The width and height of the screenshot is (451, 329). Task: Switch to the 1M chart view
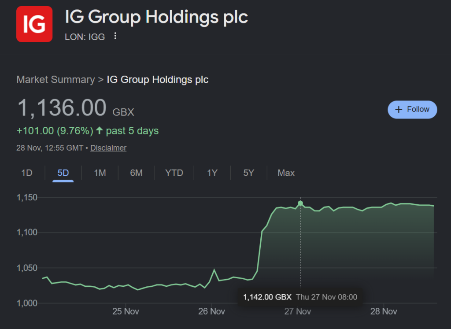100,173
